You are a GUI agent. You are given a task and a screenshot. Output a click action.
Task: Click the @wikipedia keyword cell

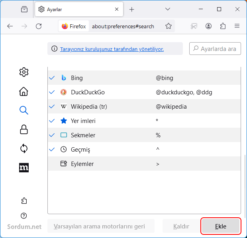pos(171,107)
